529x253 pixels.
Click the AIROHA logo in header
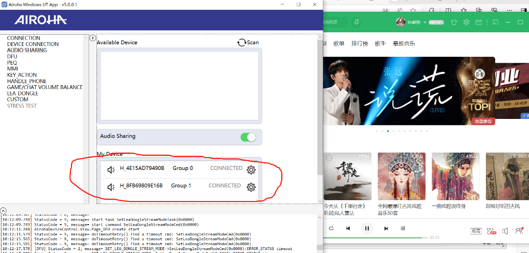tap(41, 20)
